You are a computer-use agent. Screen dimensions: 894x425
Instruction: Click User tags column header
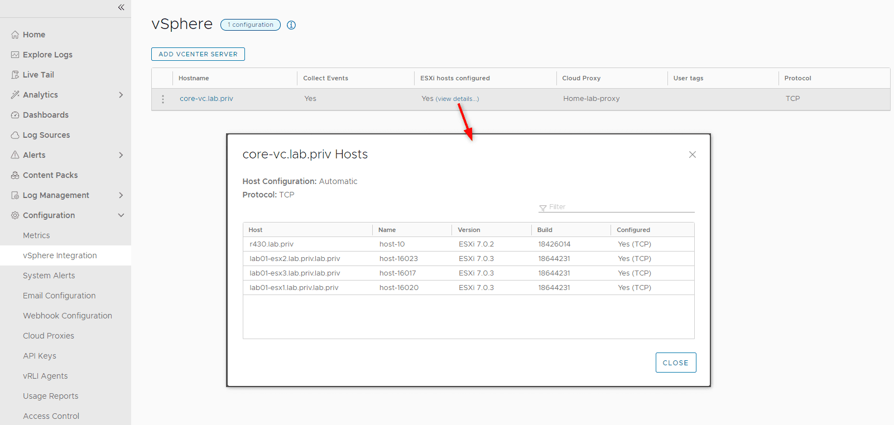pyautogui.click(x=688, y=78)
